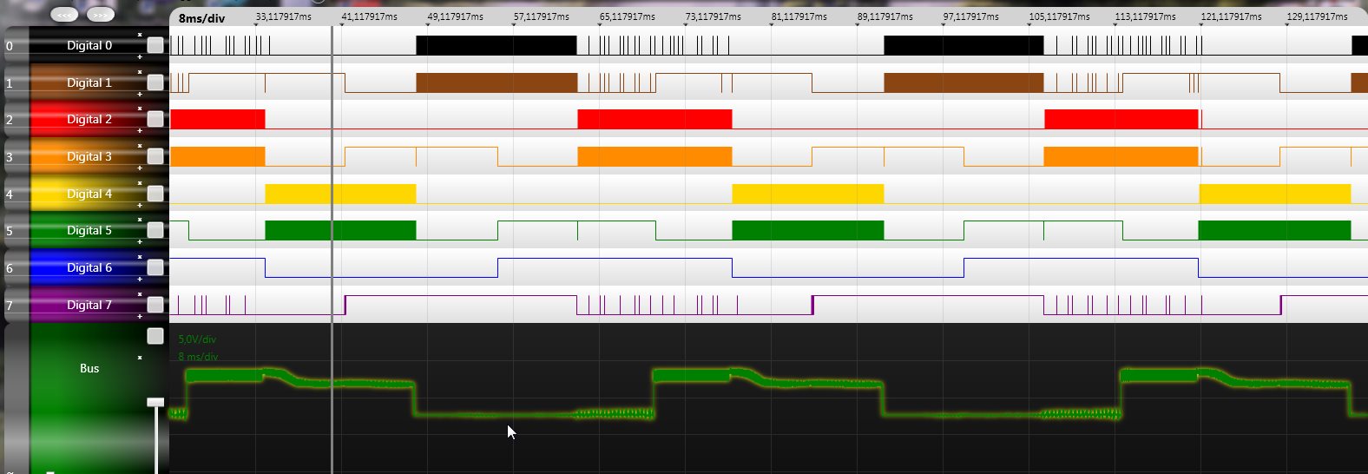
Task: Select the Digital 6 channel label
Action: [89, 267]
